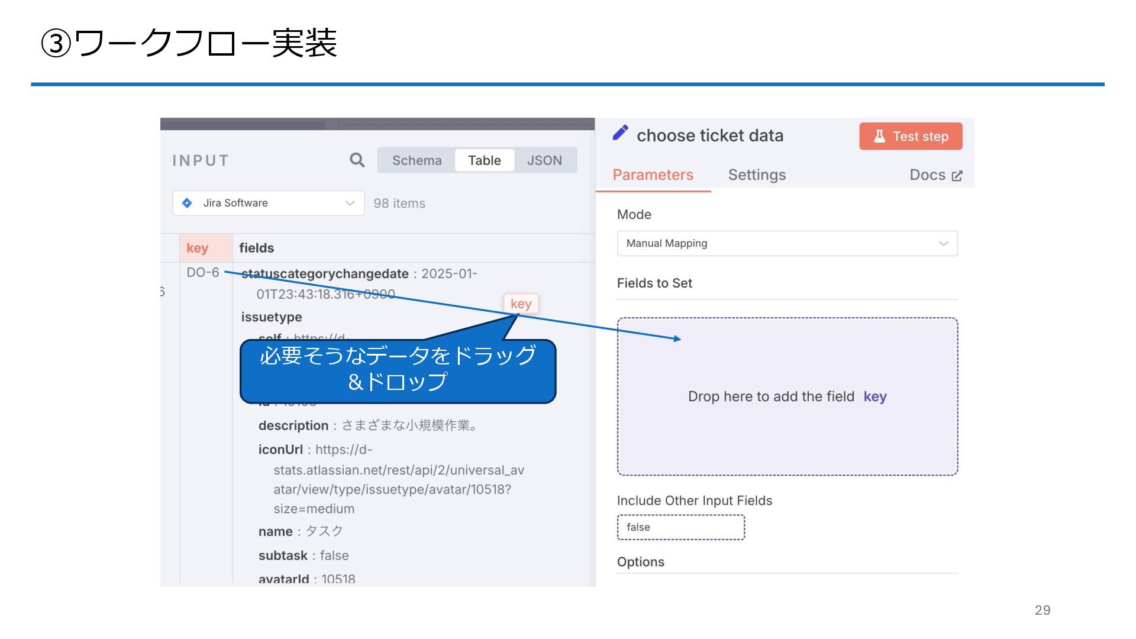The width and height of the screenshot is (1136, 639).
Task: Switch to Table view
Action: pyautogui.click(x=484, y=160)
